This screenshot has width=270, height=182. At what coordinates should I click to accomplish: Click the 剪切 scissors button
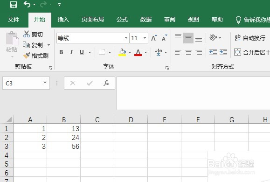[x=33, y=34]
